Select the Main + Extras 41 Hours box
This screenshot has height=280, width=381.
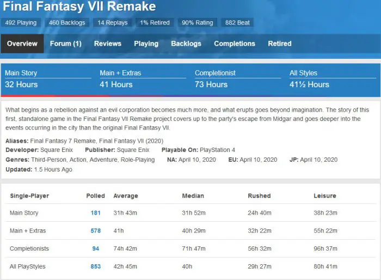click(143, 79)
